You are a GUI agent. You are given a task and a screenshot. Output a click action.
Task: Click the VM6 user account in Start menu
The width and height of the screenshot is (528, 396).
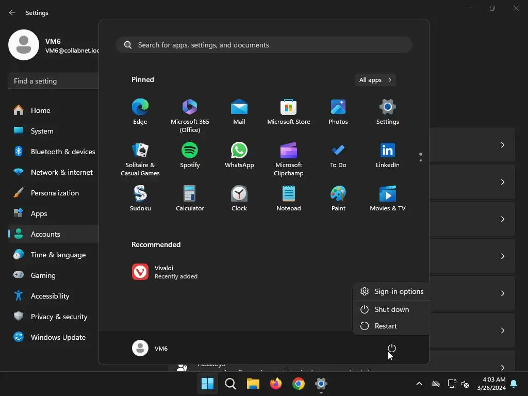(x=150, y=348)
